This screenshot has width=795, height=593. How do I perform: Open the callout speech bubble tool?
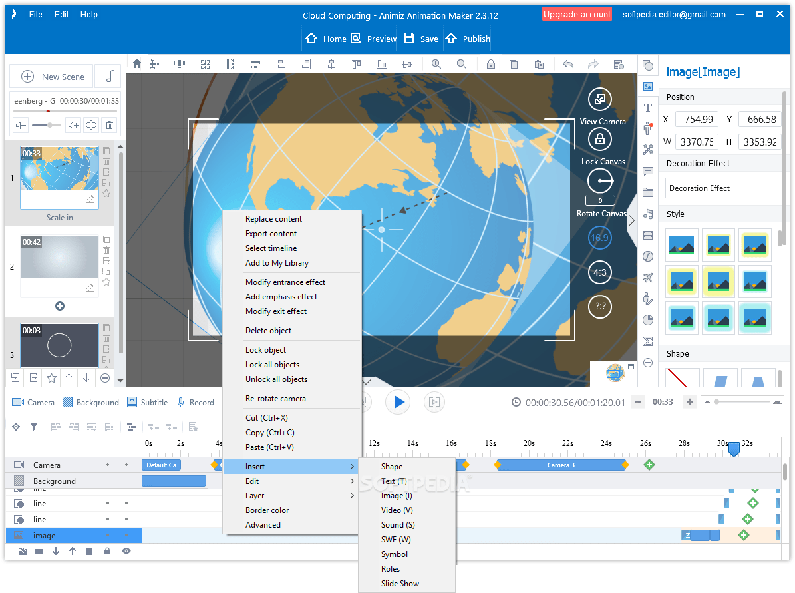click(x=648, y=172)
